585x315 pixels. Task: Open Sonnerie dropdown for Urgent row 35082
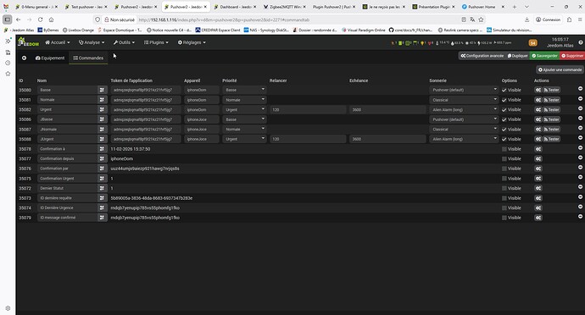[464, 109]
